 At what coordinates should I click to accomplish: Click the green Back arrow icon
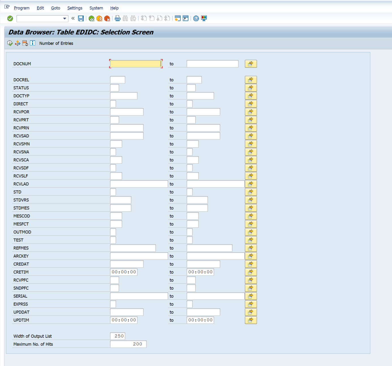click(91, 19)
